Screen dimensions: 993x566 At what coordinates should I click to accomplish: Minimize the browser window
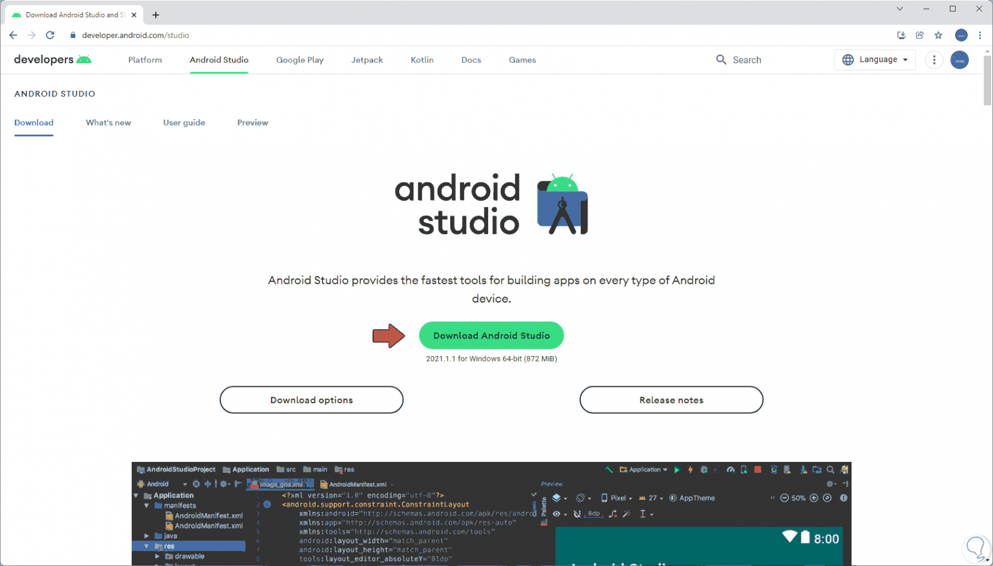click(926, 9)
